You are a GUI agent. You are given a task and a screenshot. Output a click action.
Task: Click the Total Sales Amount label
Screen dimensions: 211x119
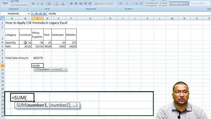click(x=17, y=58)
